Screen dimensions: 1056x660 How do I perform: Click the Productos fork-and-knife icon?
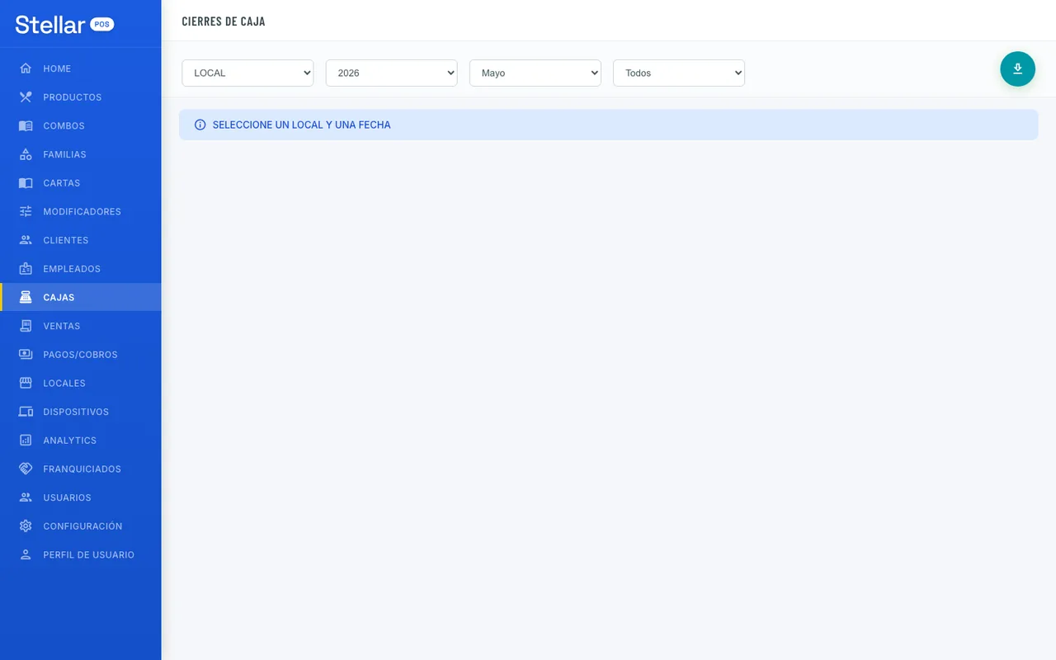click(26, 97)
